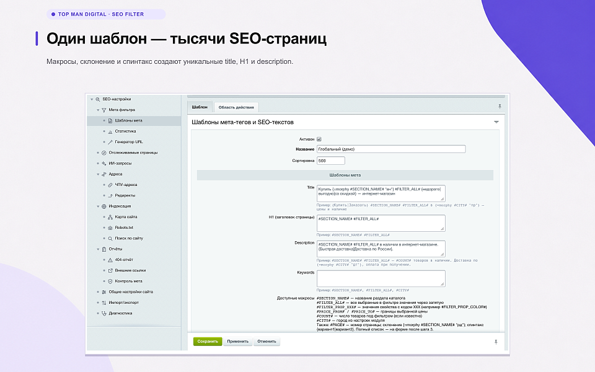The height and width of the screenshot is (372, 595).
Task: Collapse the Мета фильтра branch arrow
Action: pyautogui.click(x=98, y=110)
